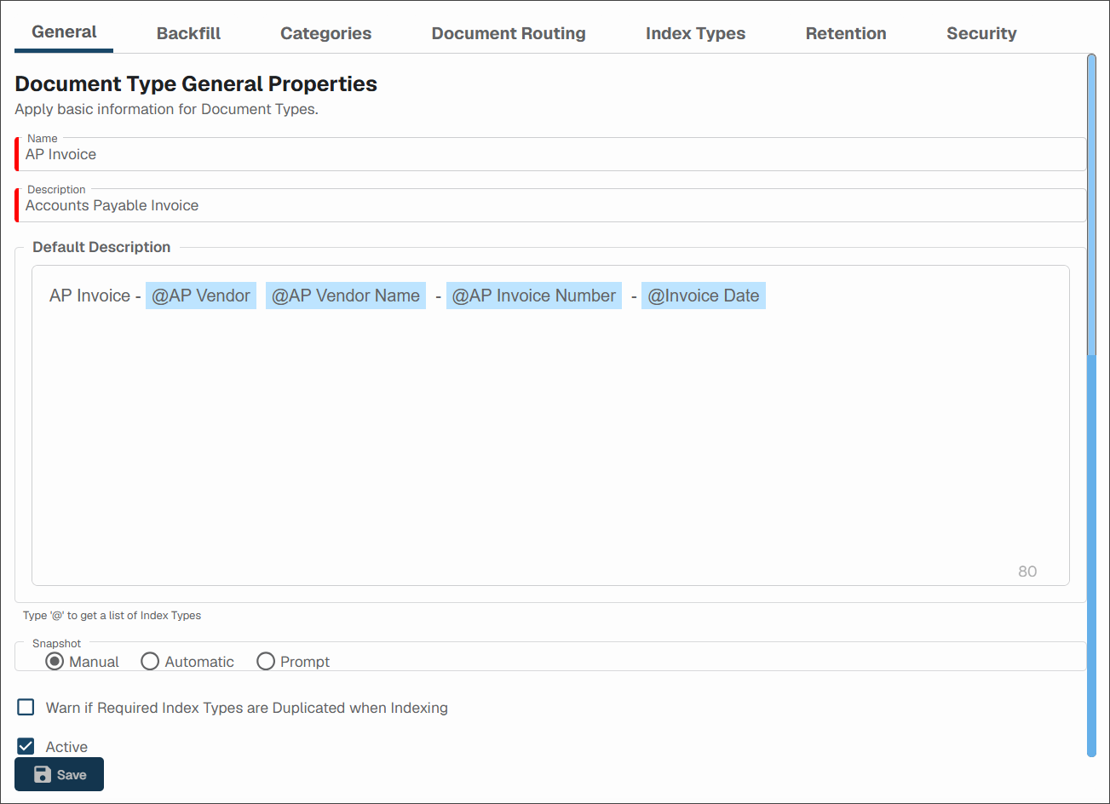
Task: Click the Name field with AP Invoice
Action: click(551, 154)
